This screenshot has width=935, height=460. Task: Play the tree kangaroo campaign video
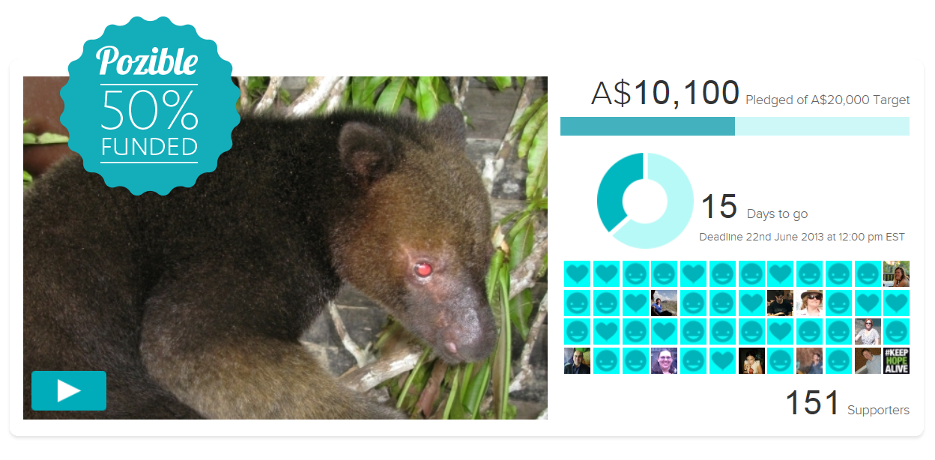click(69, 390)
